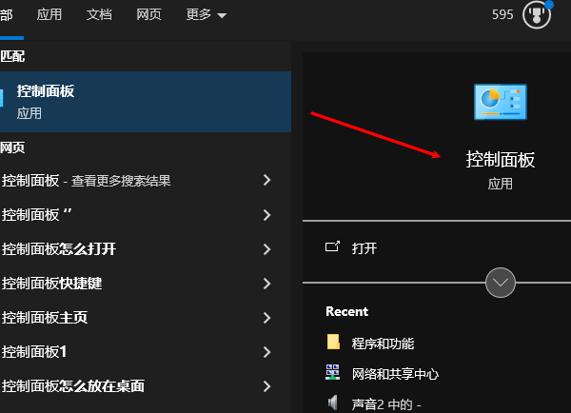
Task: Expand the actions list with the round chevron
Action: click(x=501, y=283)
